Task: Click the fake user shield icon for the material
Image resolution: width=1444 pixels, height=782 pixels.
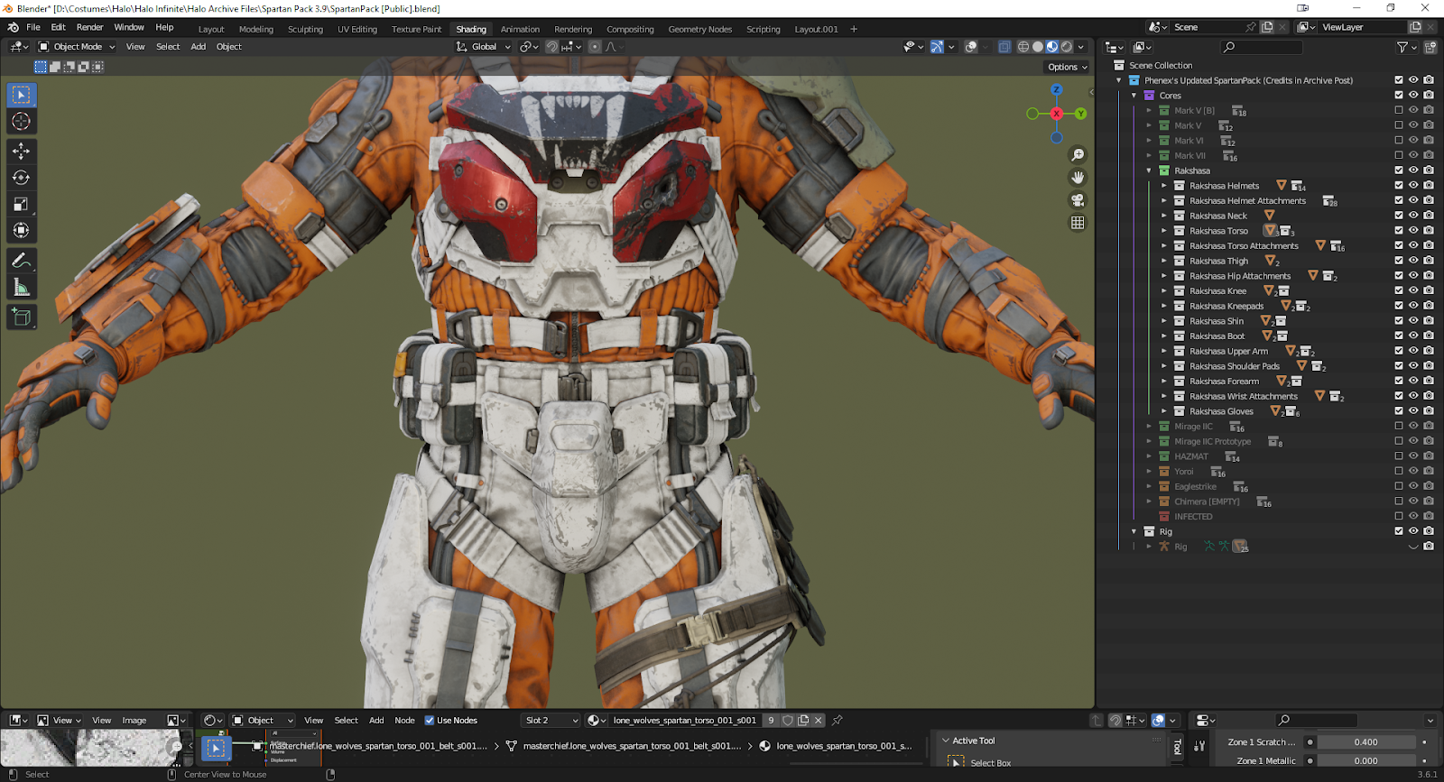Action: tap(788, 720)
